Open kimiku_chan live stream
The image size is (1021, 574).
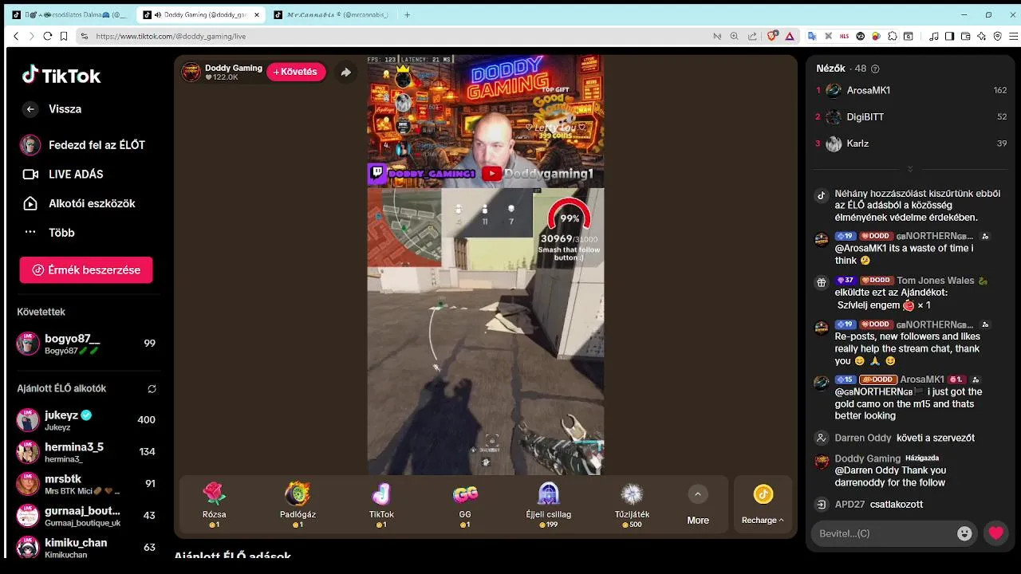pos(86,548)
